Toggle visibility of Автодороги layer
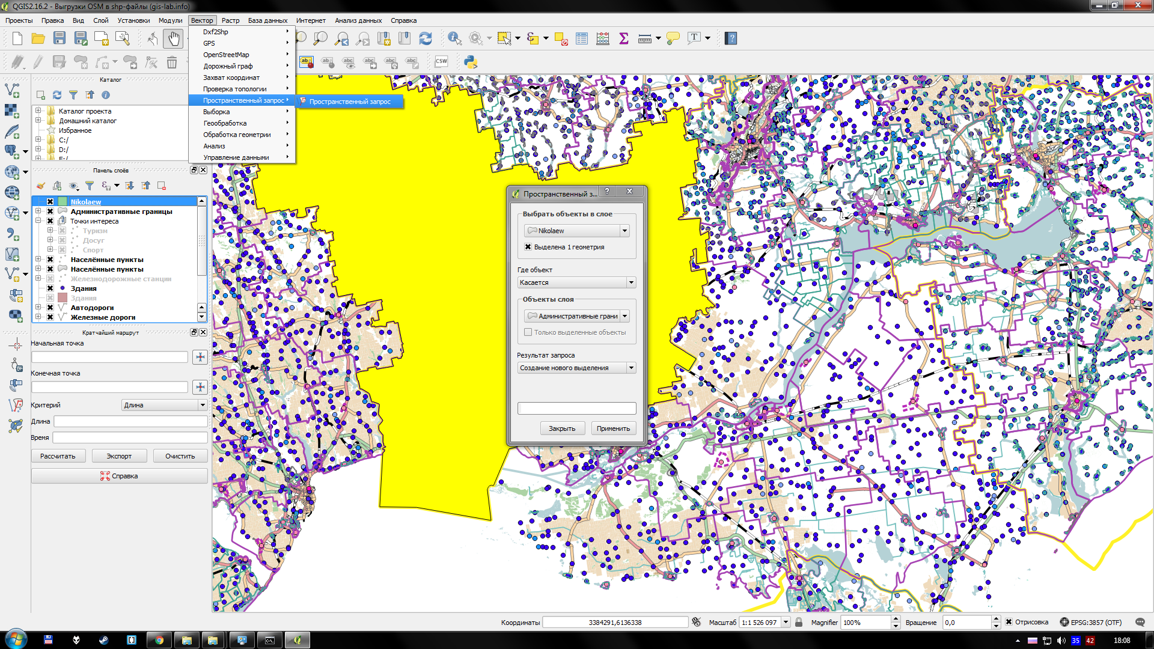Screen dimensions: 1154x649 [x=50, y=308]
